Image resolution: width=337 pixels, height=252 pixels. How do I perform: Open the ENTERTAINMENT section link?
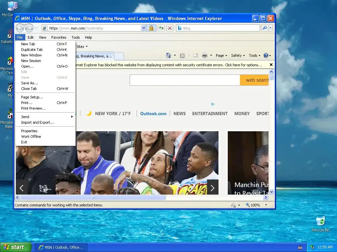click(x=210, y=114)
